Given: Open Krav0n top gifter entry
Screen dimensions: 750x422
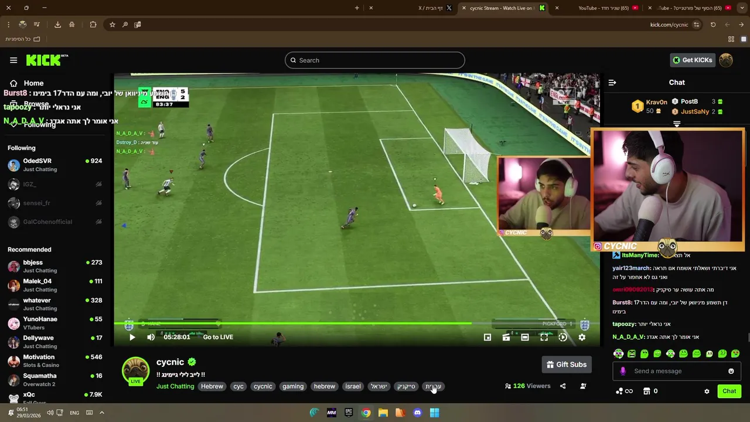Looking at the screenshot, I should click(650, 106).
